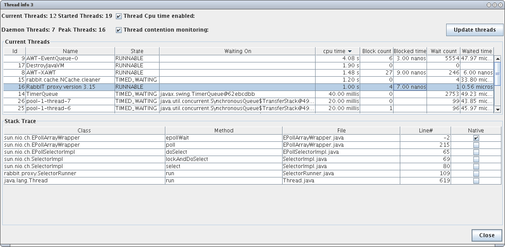Click the thread table scroll up arrow
505x247 pixels.
coord(497,58)
